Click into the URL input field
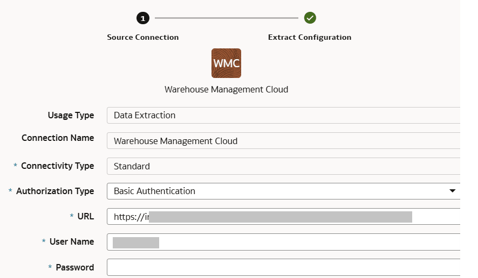 (x=283, y=216)
